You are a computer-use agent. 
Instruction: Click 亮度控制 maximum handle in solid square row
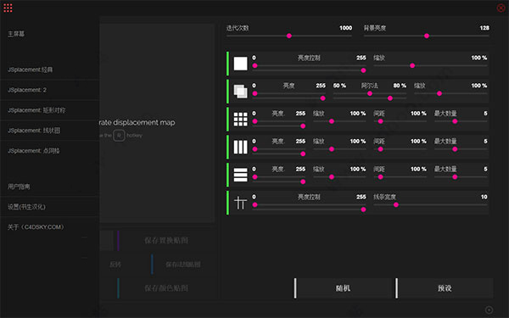point(363,70)
